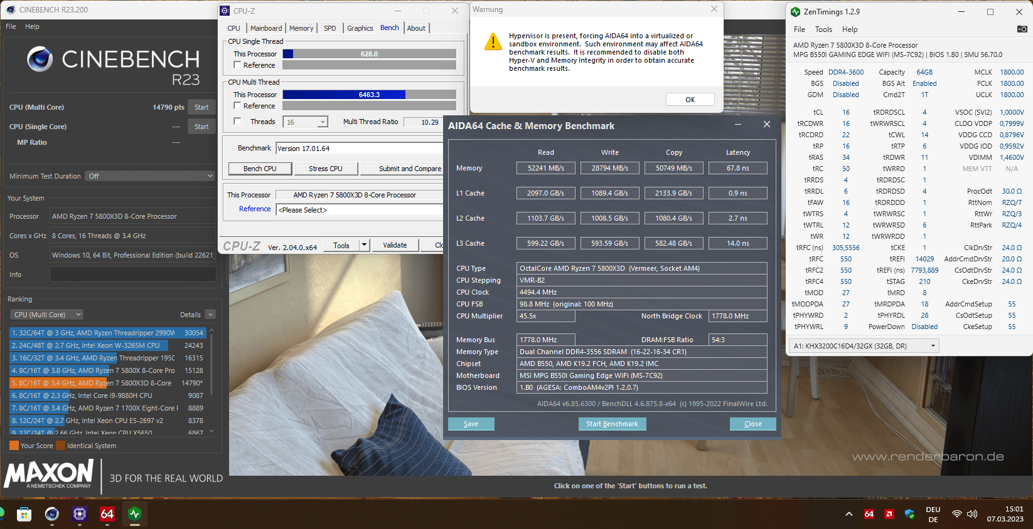
Task: Open the volume speaker tray icon
Action: [x=972, y=514]
